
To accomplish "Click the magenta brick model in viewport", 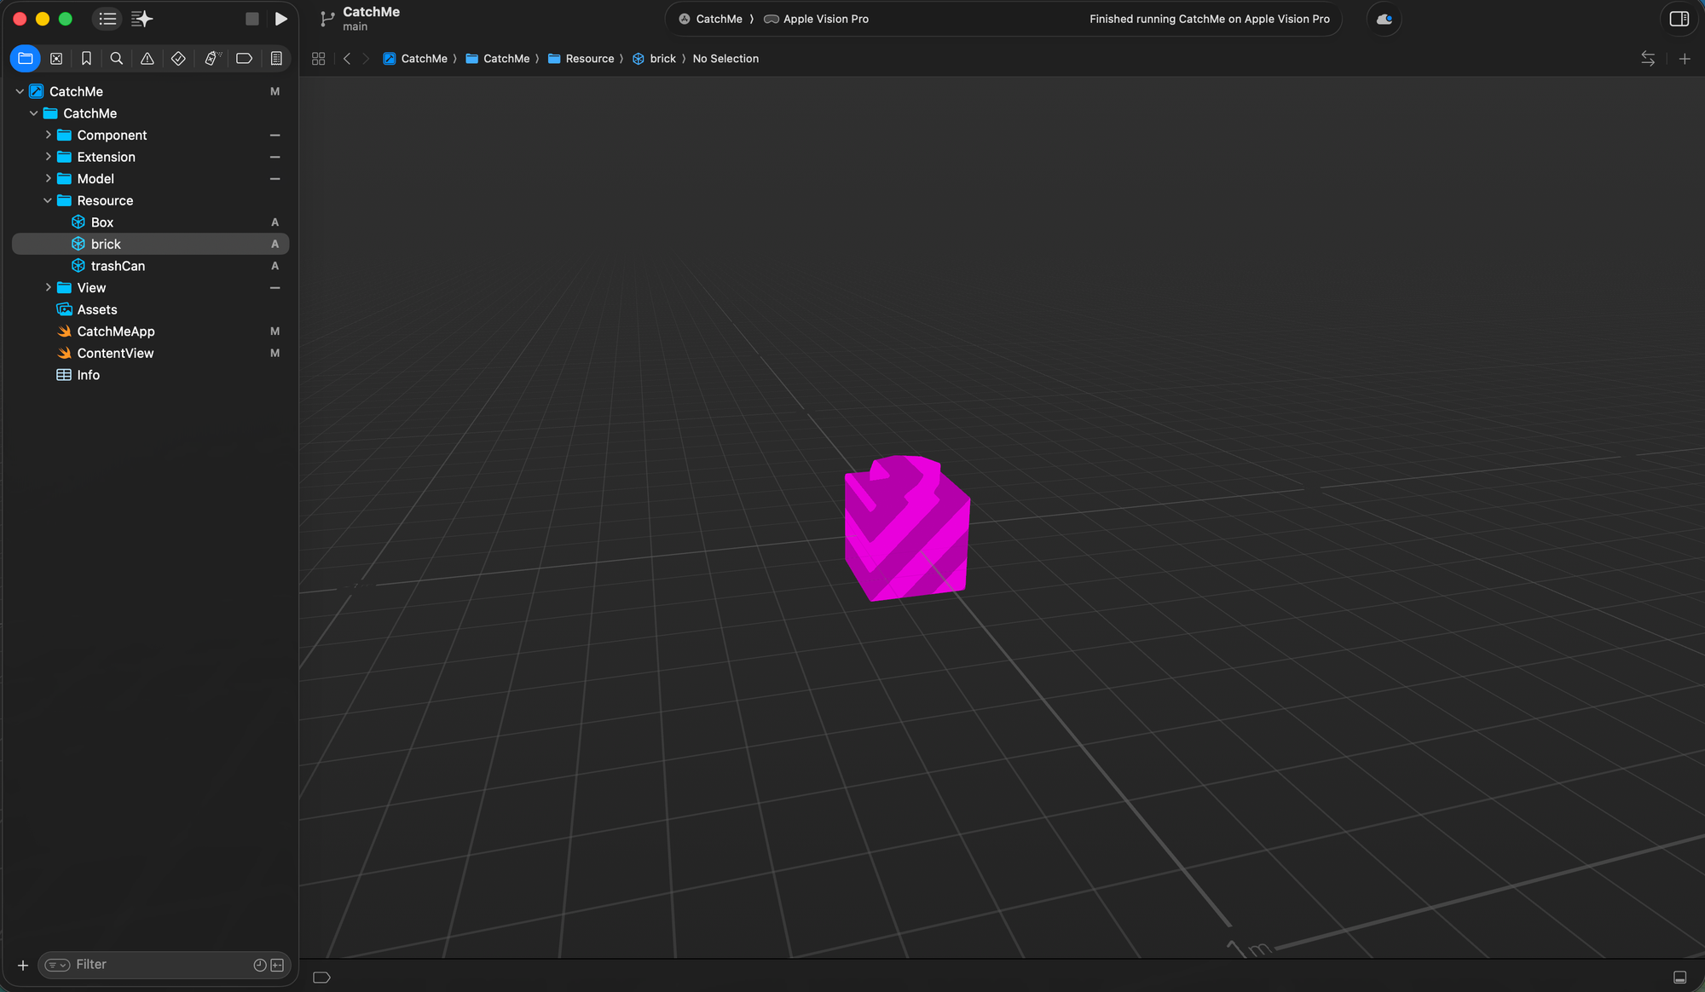I will pos(907,533).
